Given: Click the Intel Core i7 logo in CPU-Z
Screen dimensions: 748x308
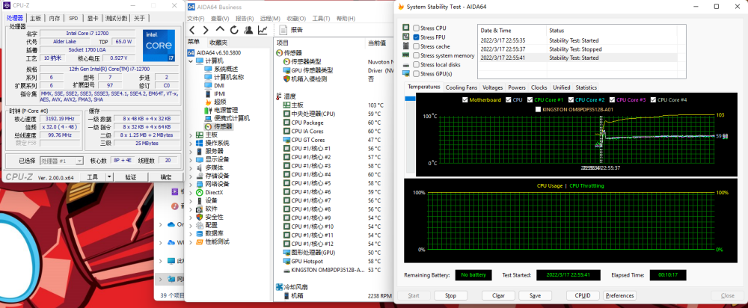Looking at the screenshot, I should [x=159, y=45].
